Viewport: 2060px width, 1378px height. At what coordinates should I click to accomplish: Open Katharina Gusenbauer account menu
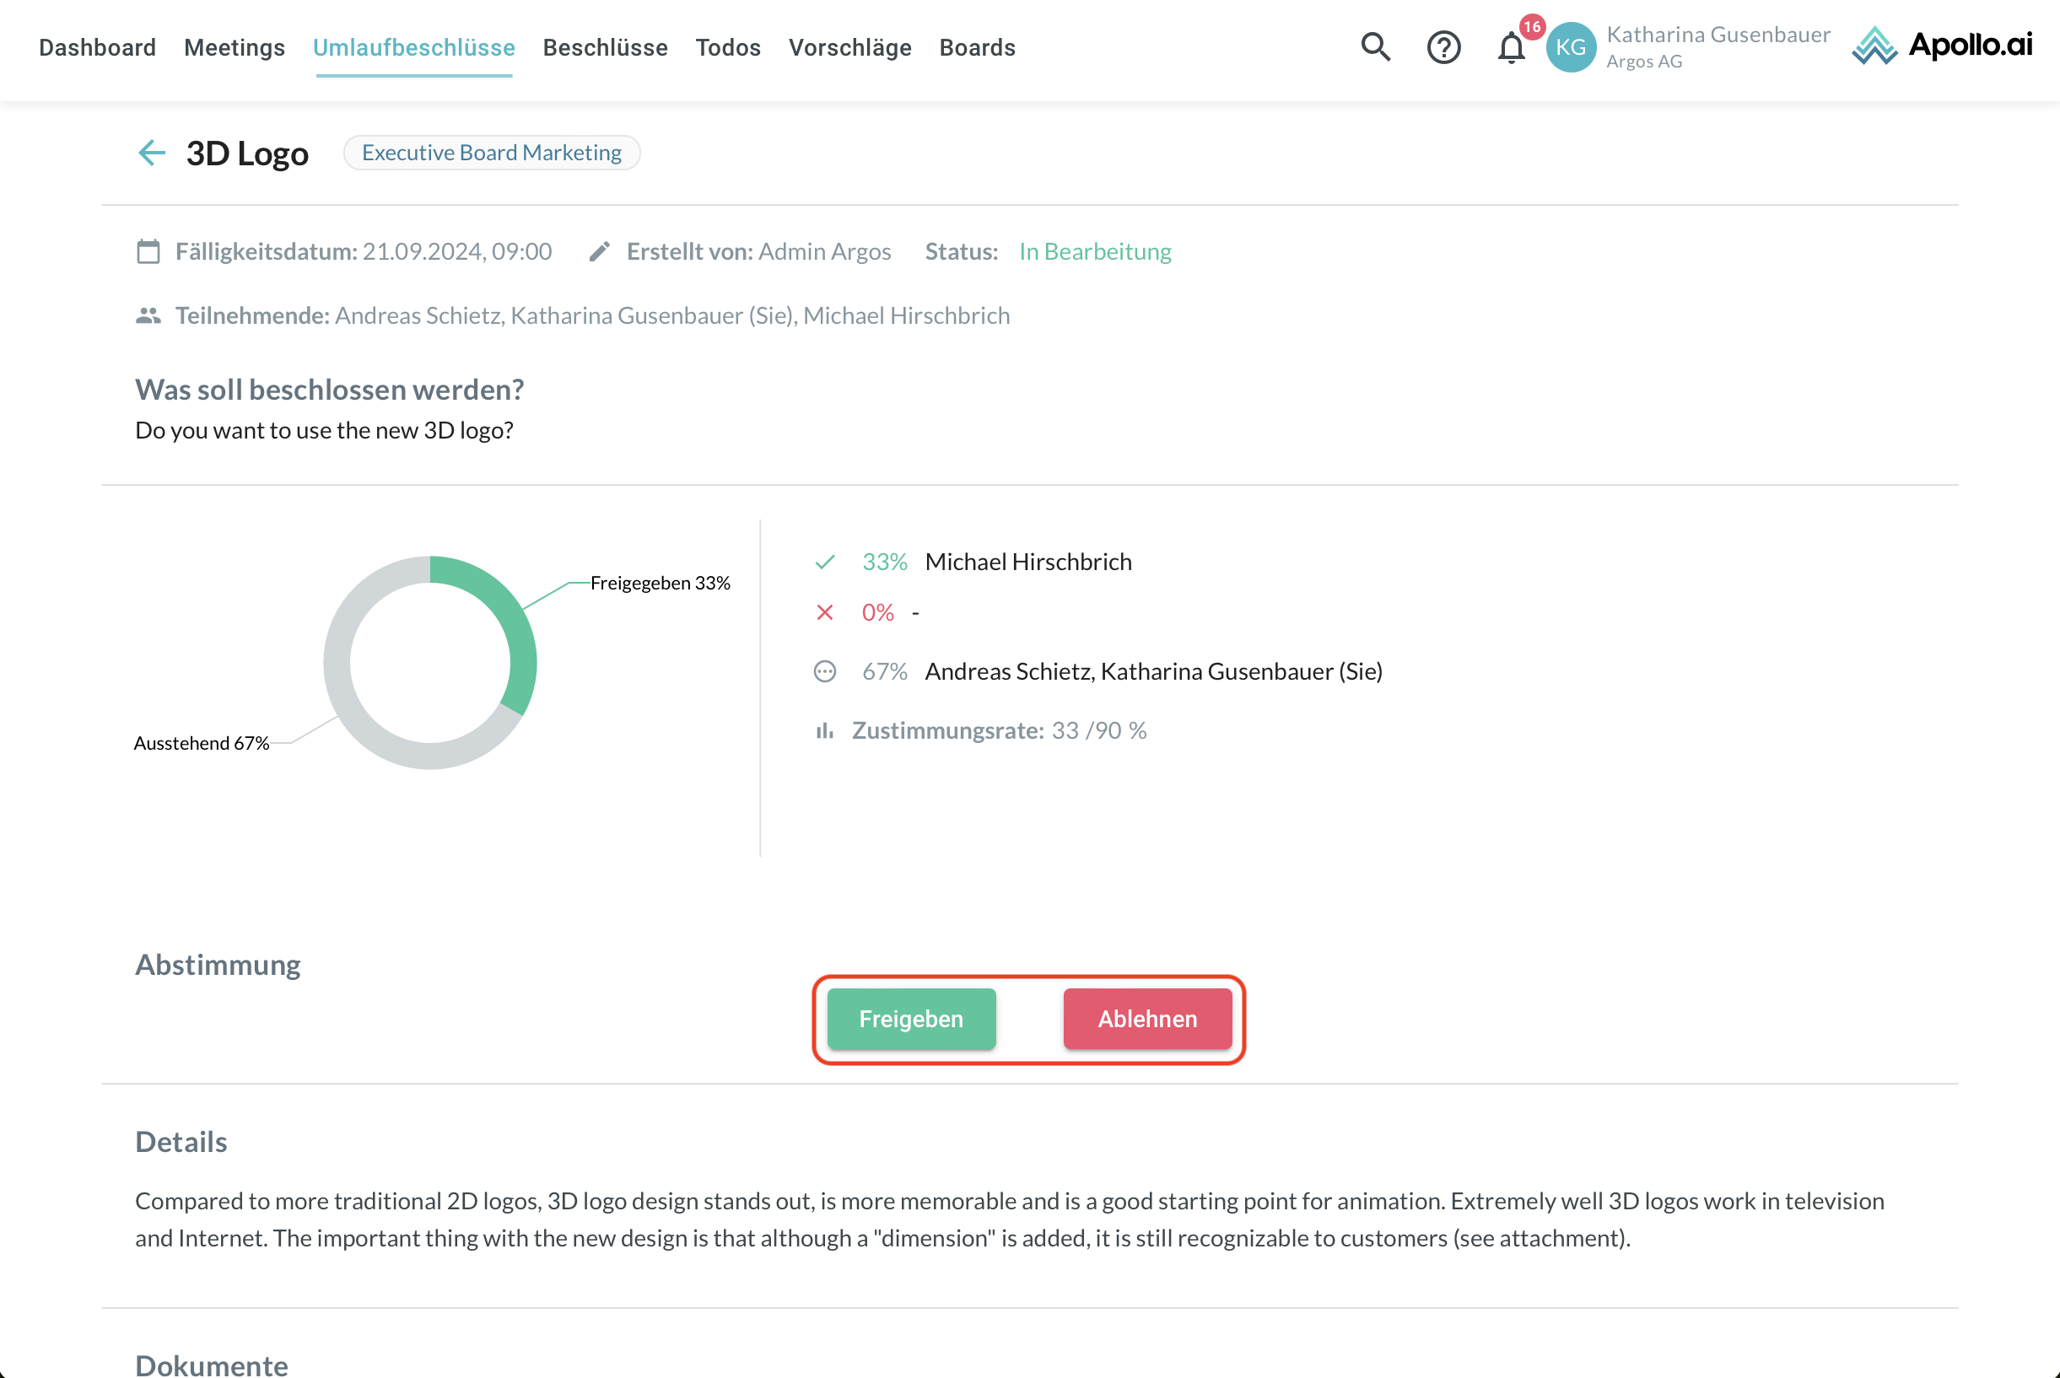click(1718, 46)
